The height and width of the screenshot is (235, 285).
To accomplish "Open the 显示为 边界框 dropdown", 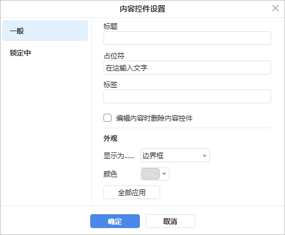I will [175, 155].
